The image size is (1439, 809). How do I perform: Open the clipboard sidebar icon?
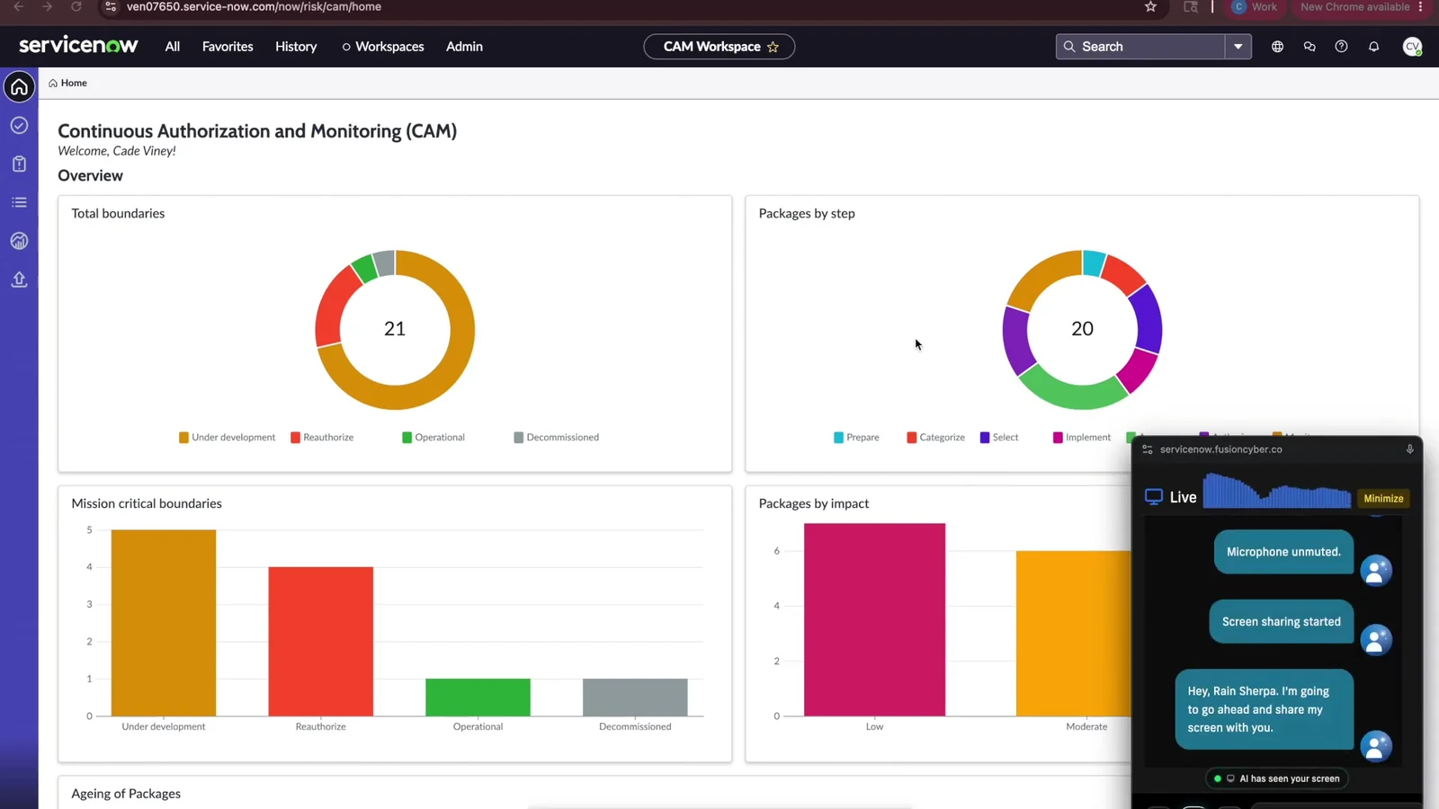(19, 164)
